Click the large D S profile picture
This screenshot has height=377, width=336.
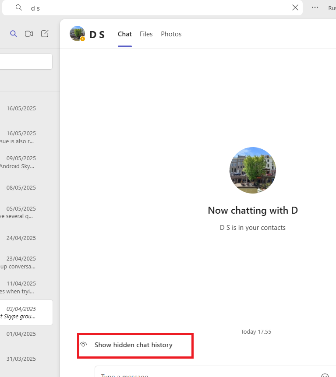[253, 170]
